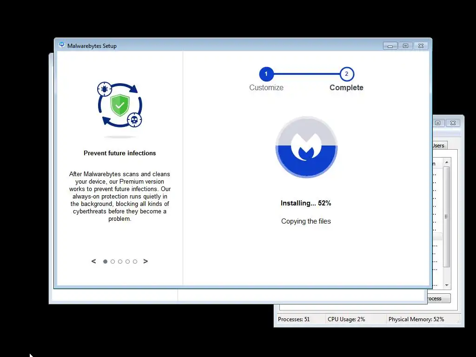Minimize the Malwarebytes Setup window
The width and height of the screenshot is (476, 357).
(x=390, y=46)
